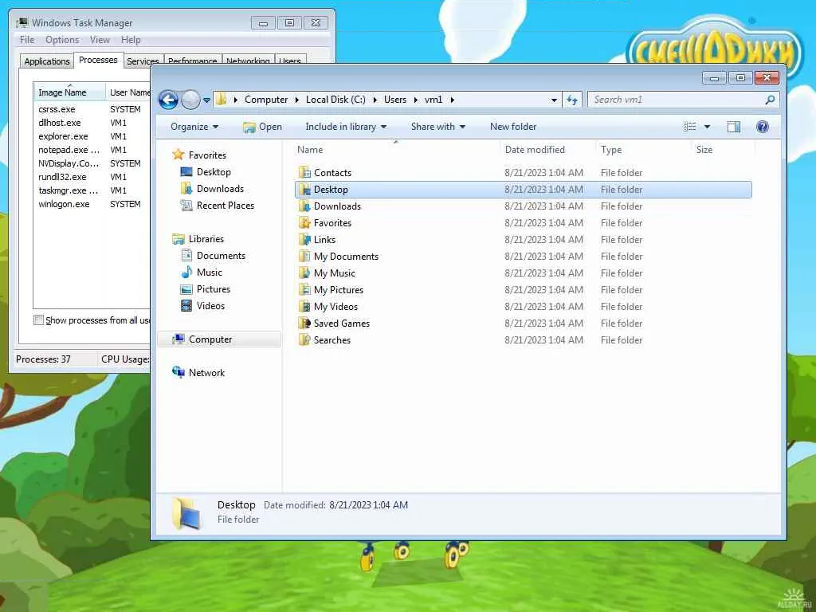Expand arrow after vm1 breadcrumb
This screenshot has height=612, width=816.
coord(453,100)
